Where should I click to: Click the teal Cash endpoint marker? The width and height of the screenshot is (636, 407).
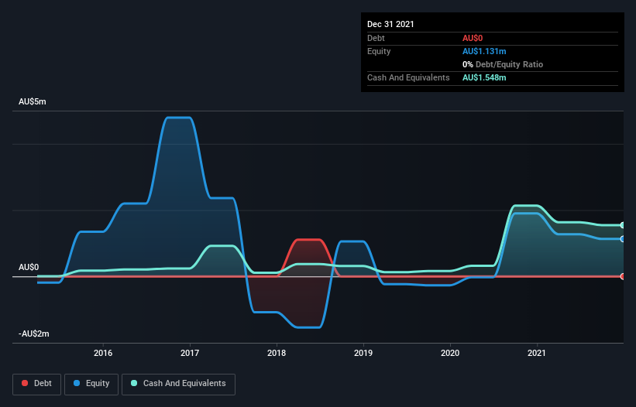coord(623,225)
